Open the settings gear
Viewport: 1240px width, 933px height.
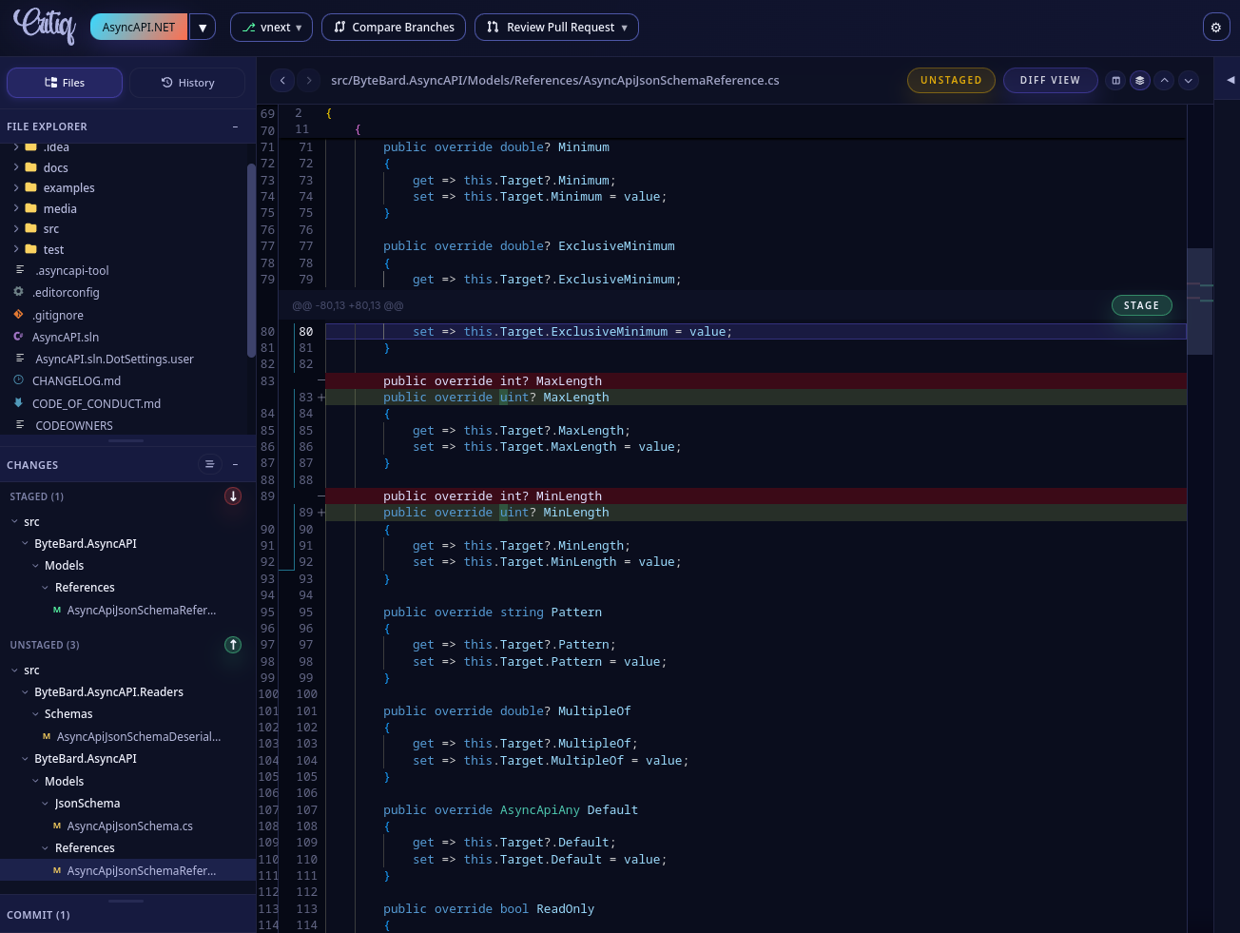[x=1215, y=27]
